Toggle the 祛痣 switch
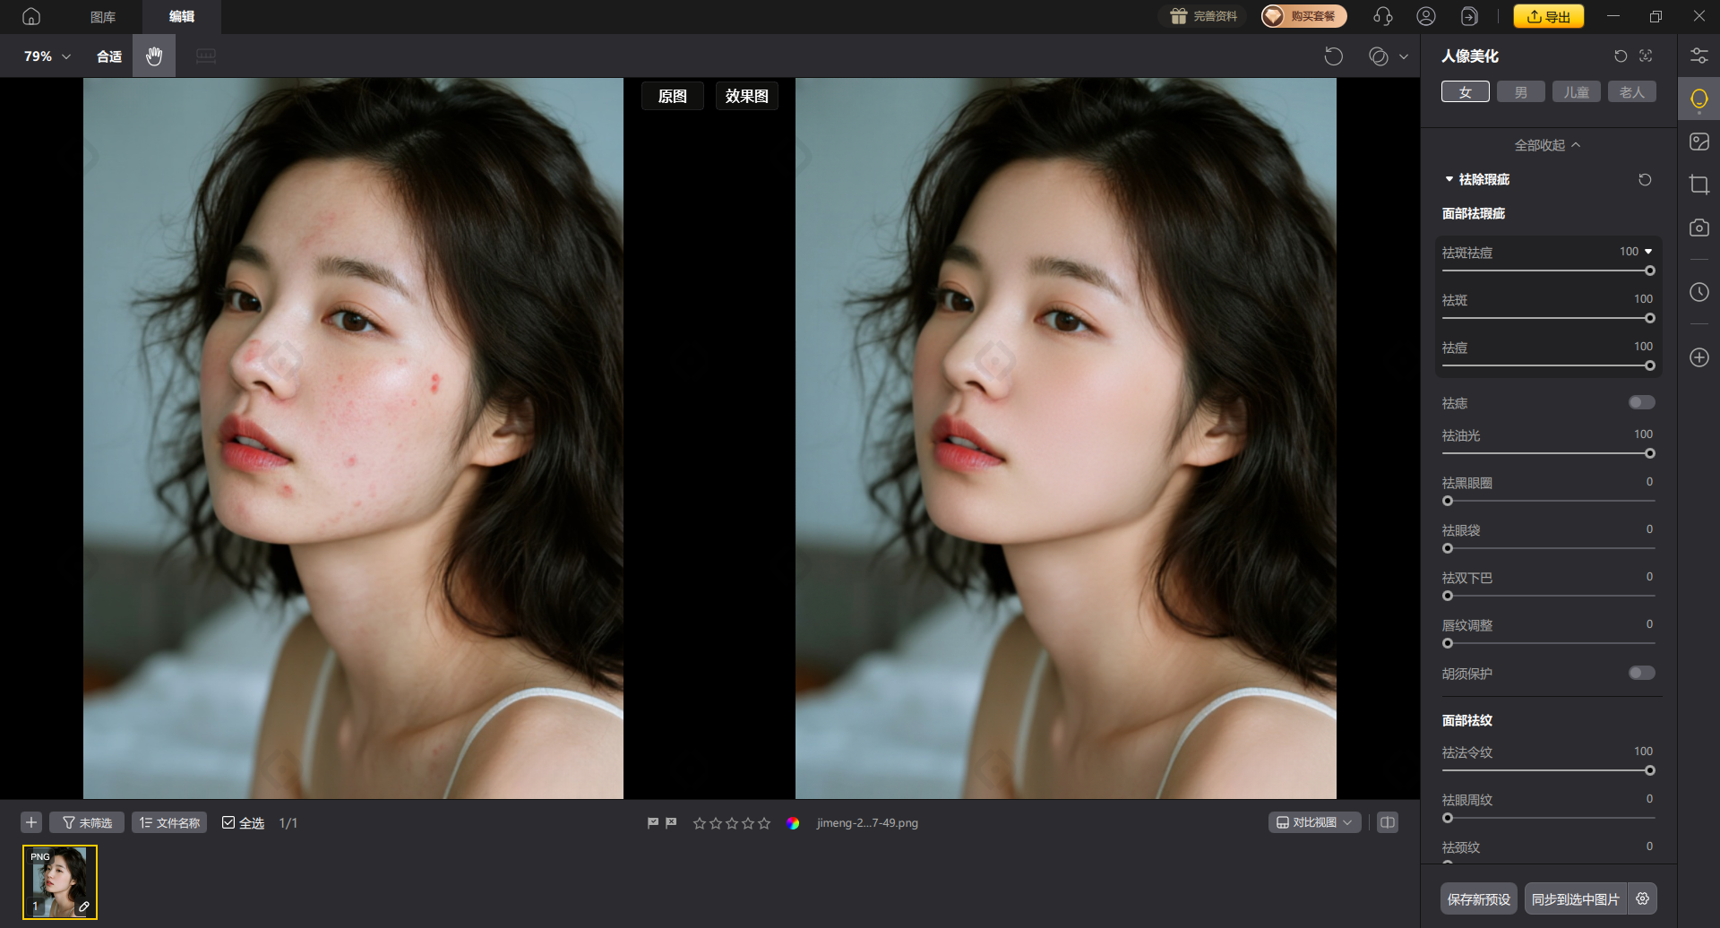1720x928 pixels. click(1641, 403)
